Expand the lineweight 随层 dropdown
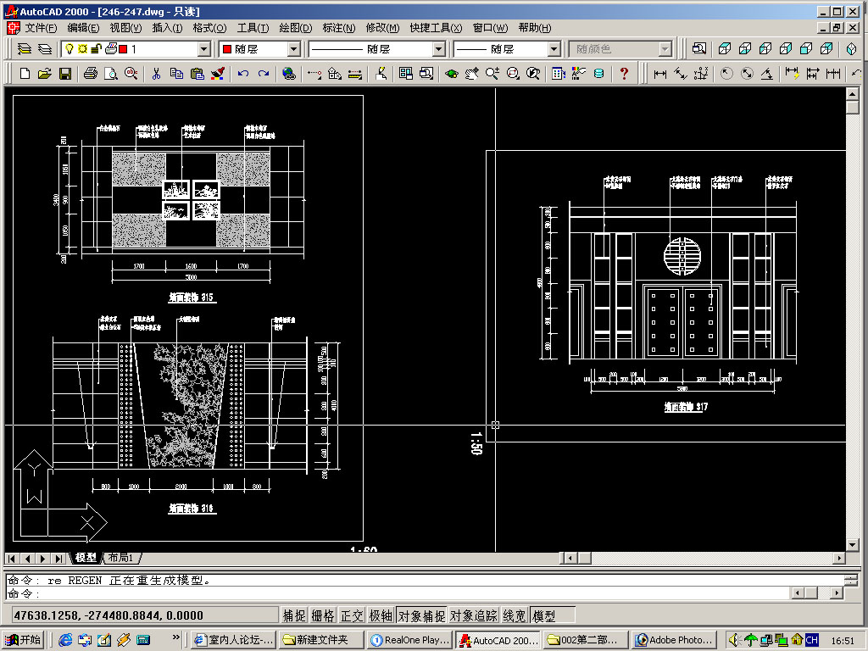 tap(554, 49)
